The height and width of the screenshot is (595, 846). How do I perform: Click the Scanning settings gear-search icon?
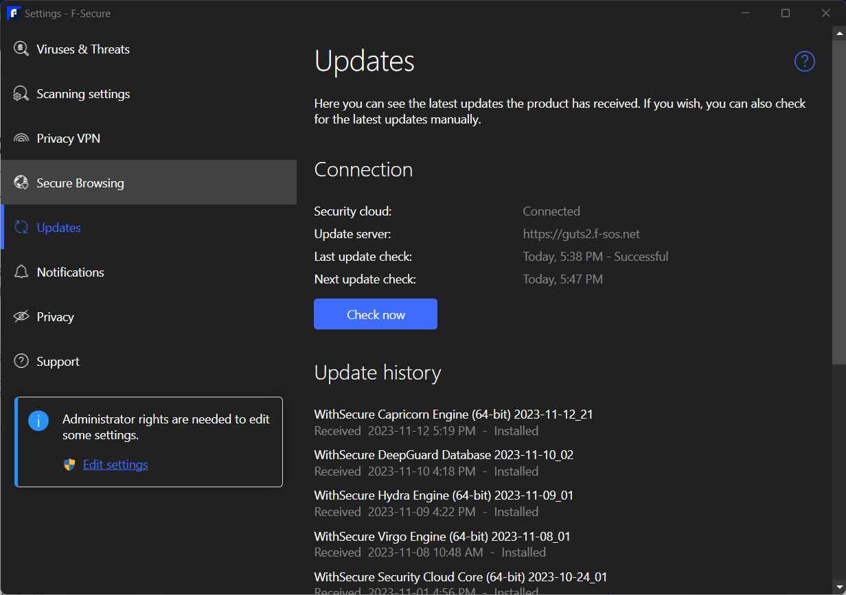pyautogui.click(x=21, y=94)
